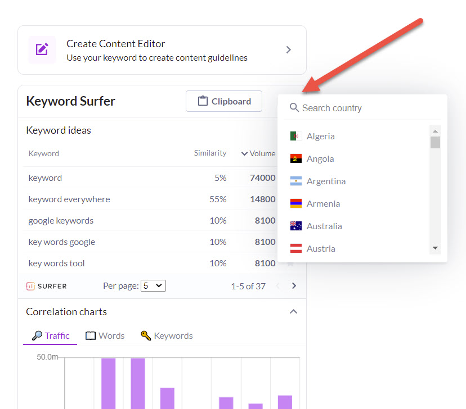
Task: Click the Clipboard button
Action: click(223, 101)
